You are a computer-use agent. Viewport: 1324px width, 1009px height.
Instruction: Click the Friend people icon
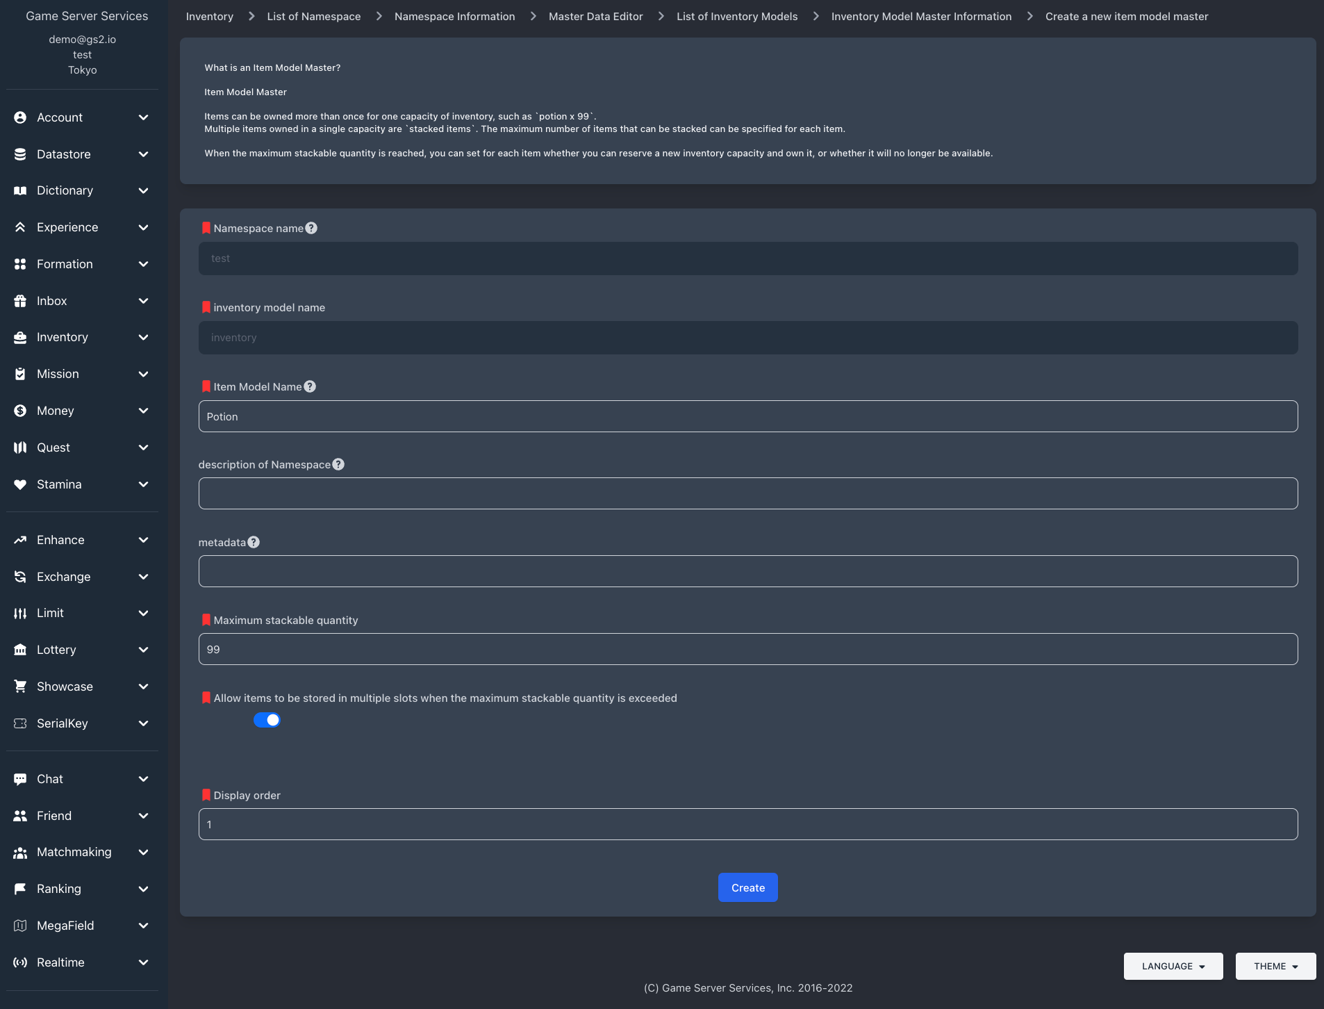click(20, 816)
